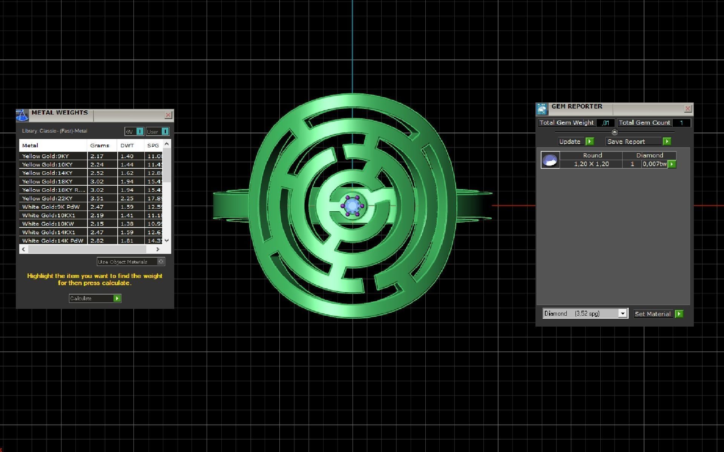The height and width of the screenshot is (452, 724).
Task: Click green arrow next to Calculate
Action: click(x=117, y=298)
